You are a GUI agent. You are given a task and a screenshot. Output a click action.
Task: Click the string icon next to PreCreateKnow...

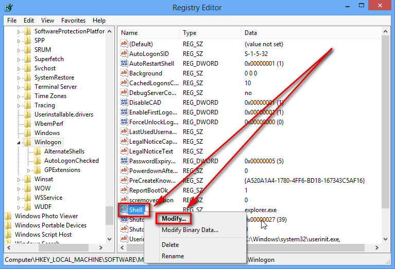(x=124, y=180)
